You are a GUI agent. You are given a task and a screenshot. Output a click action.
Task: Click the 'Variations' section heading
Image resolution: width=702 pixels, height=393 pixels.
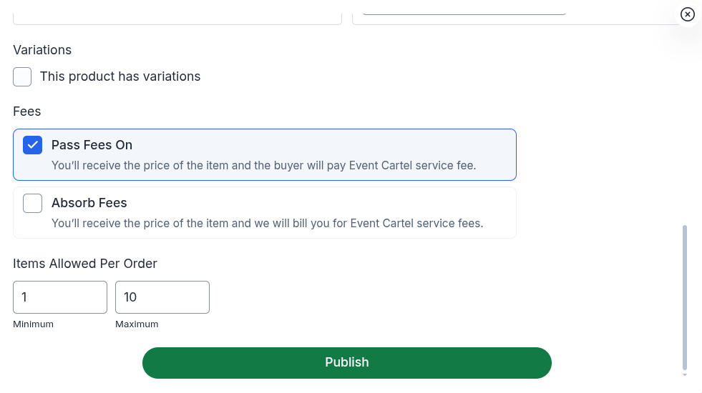click(42, 49)
